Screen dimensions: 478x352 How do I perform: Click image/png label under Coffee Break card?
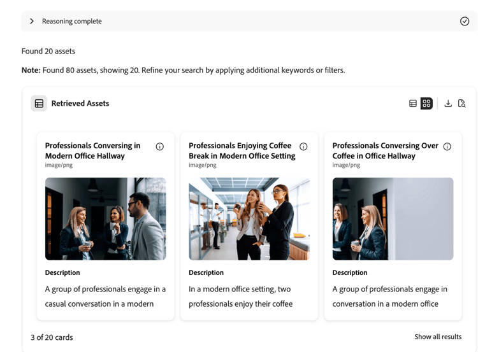pos(203,165)
